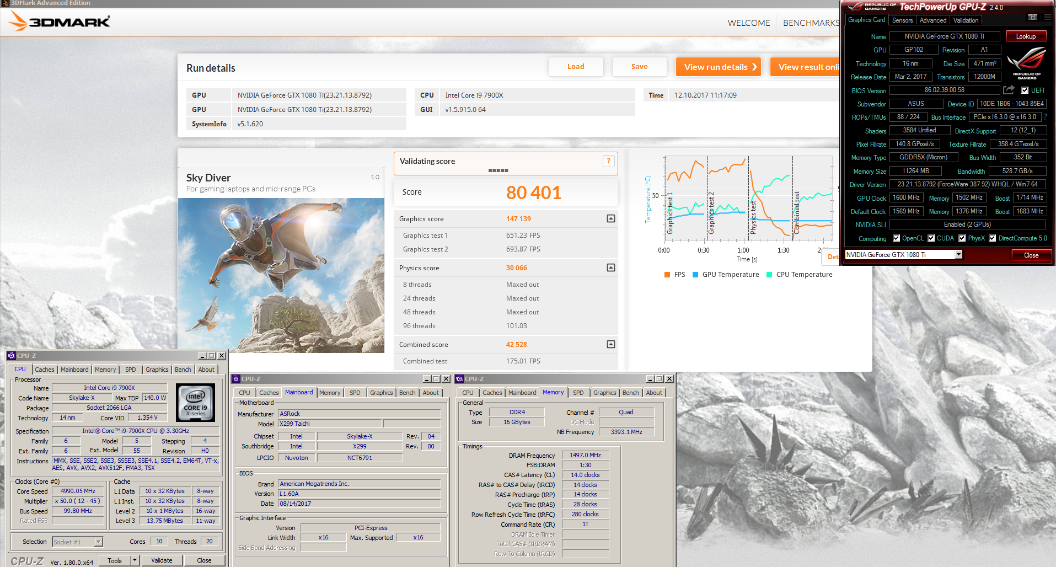
Task: Click the temperature and FPS monitoring chart
Action: point(749,199)
